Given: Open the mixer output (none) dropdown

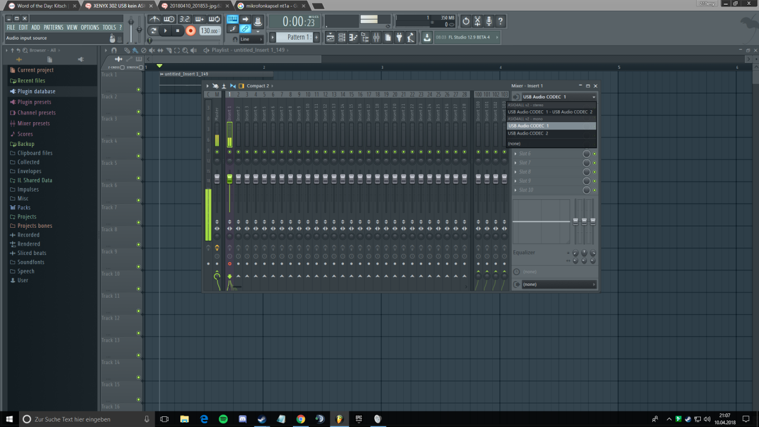Looking at the screenshot, I should pos(559,284).
